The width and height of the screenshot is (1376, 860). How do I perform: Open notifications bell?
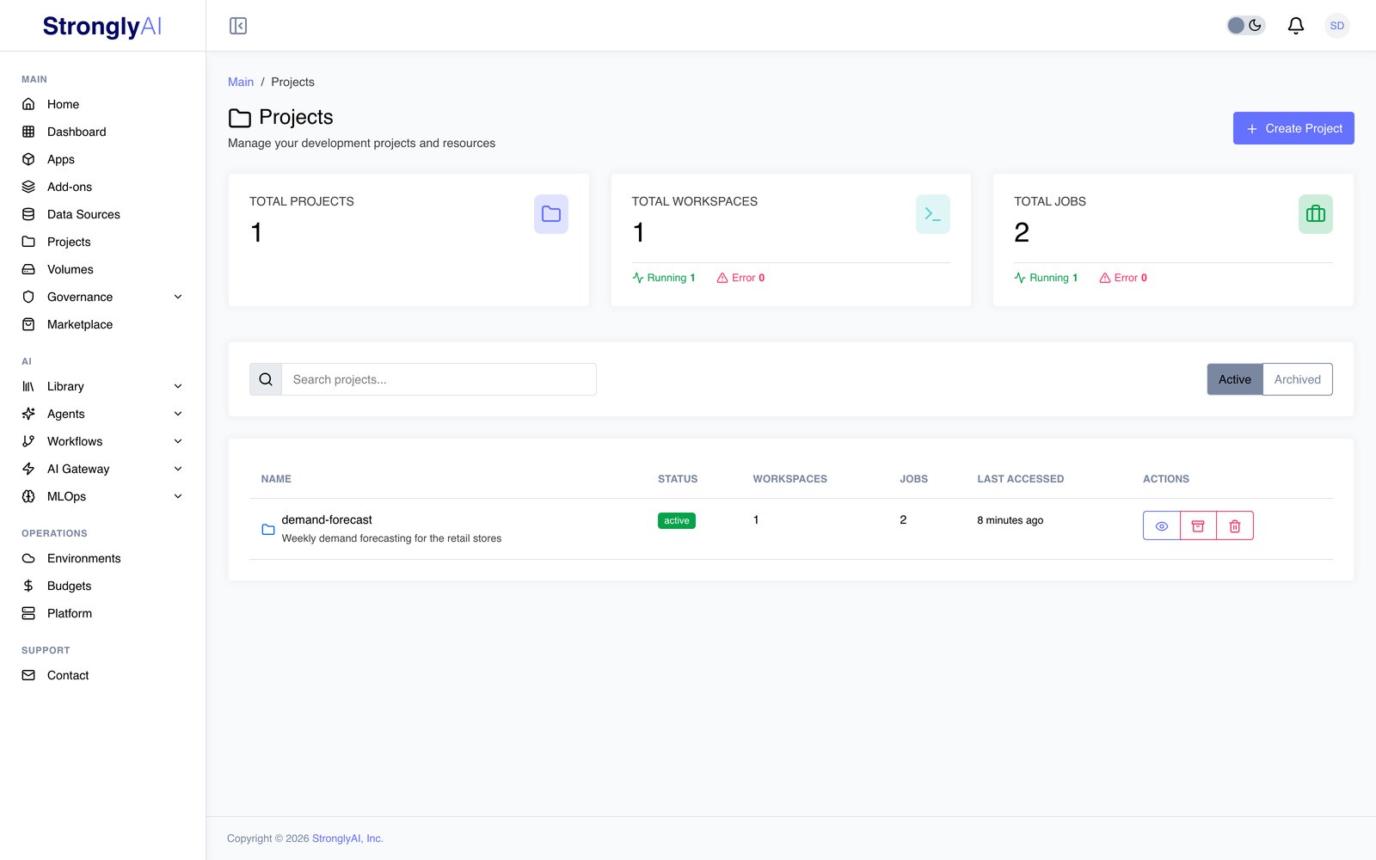coord(1295,26)
